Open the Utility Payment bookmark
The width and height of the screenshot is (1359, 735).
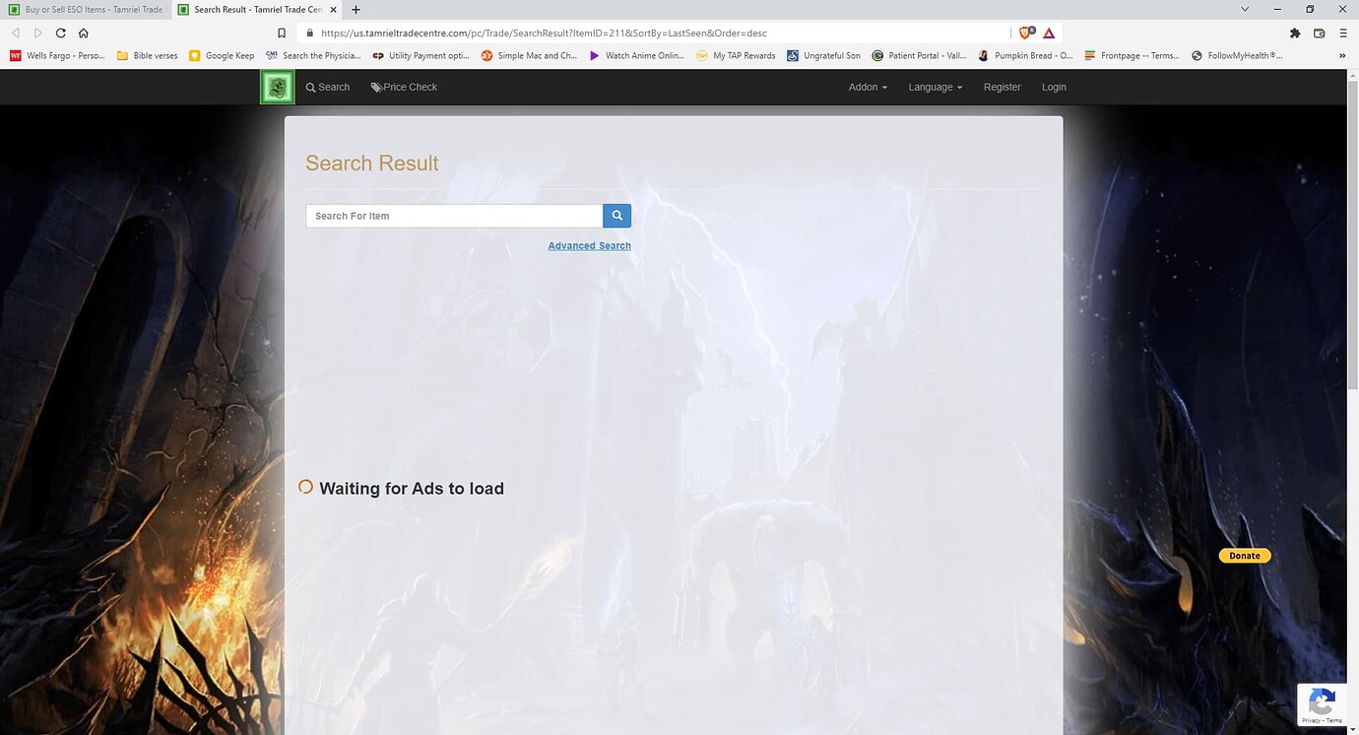(421, 56)
